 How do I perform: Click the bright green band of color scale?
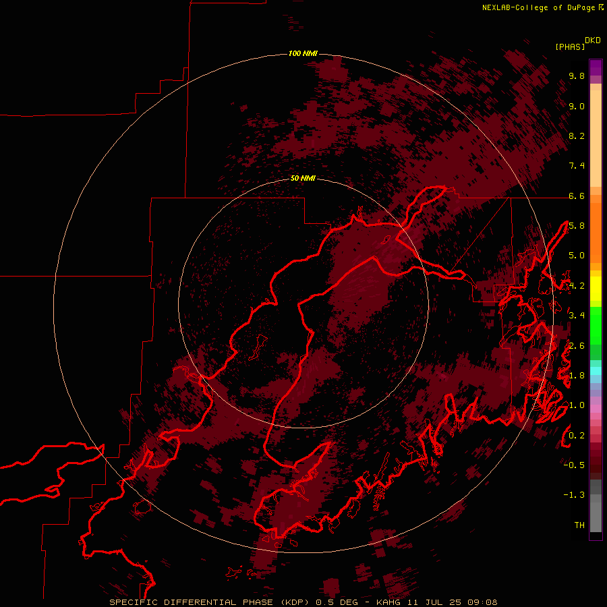pyautogui.click(x=596, y=326)
